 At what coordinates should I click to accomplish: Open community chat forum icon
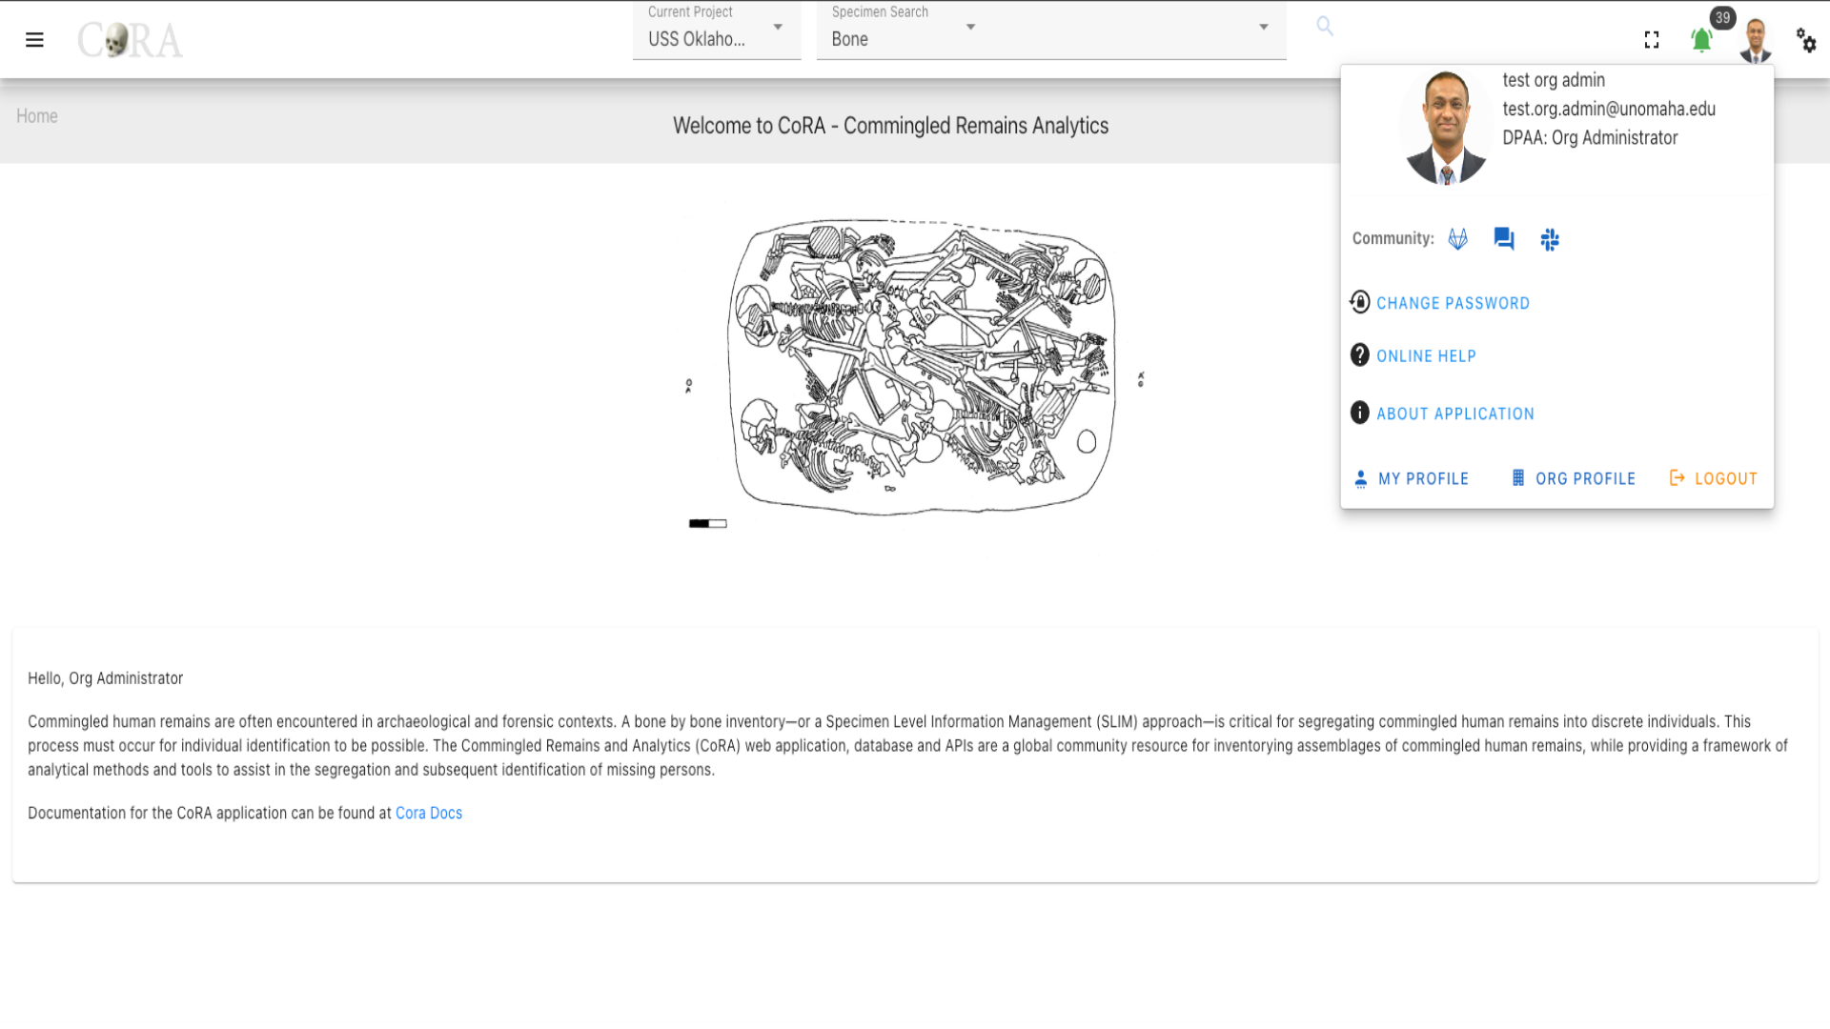click(1504, 239)
